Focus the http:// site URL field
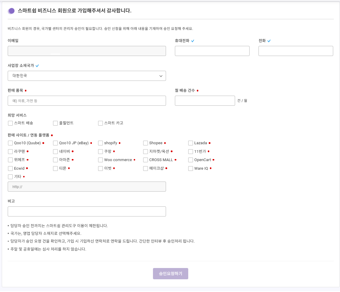The image size is (340, 292). pyautogui.click(x=87, y=187)
